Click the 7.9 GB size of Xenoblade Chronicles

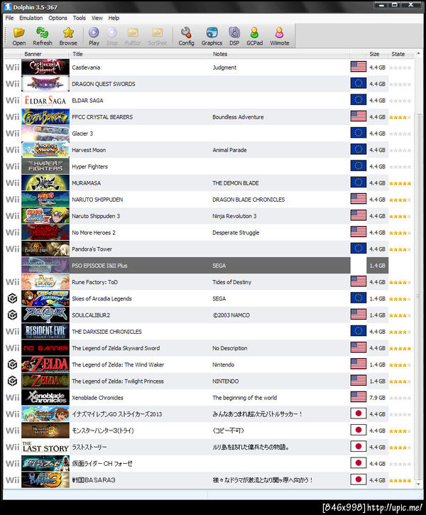pyautogui.click(x=377, y=398)
